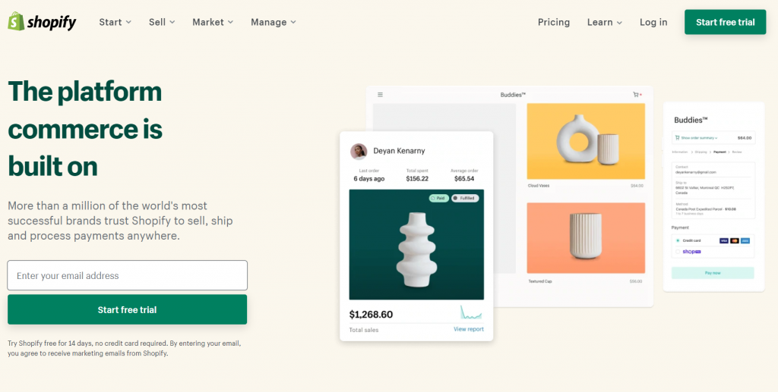Viewport: 778px width, 392px height.
Task: Select the Shop Pay radio option
Action: [x=678, y=252]
